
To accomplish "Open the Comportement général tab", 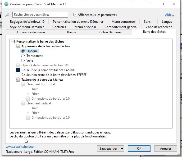I will click(121, 27).
